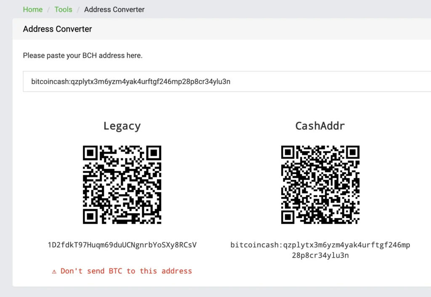This screenshot has width=431, height=297.
Task: Click the red warning triangle icon
Action: [54, 272]
